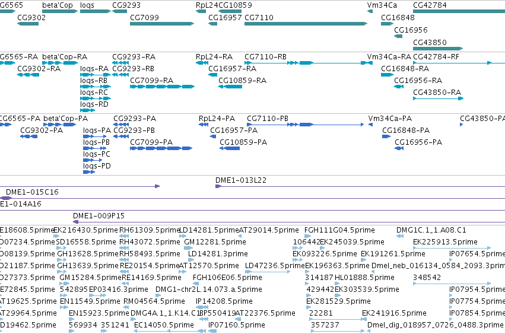The width and height of the screenshot is (505, 334).
Task: Click the Vm34Ca gene label in top track
Action: click(x=382, y=5)
